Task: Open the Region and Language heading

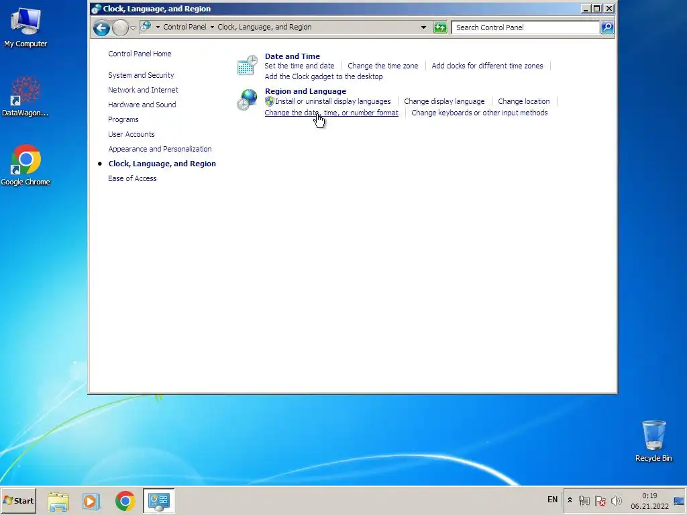Action: pyautogui.click(x=305, y=91)
